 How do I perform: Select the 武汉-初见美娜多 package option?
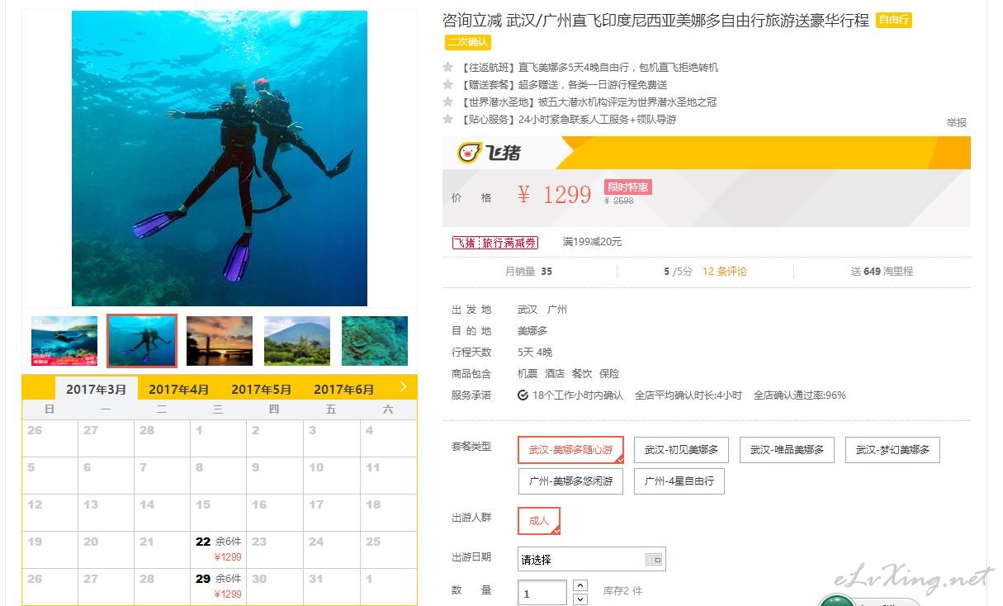tap(682, 450)
